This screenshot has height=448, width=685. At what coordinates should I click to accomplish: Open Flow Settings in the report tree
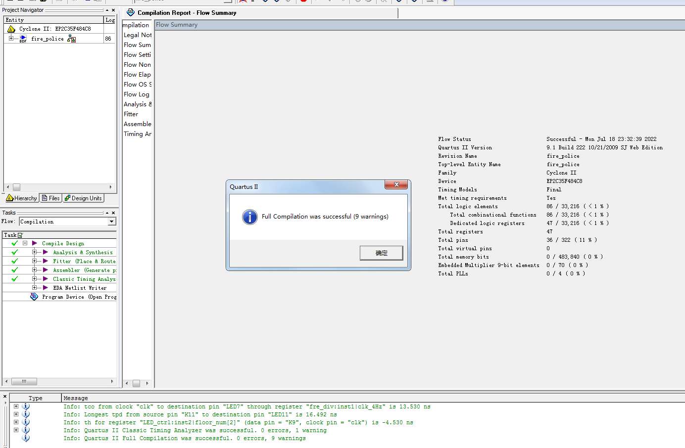[x=138, y=55]
